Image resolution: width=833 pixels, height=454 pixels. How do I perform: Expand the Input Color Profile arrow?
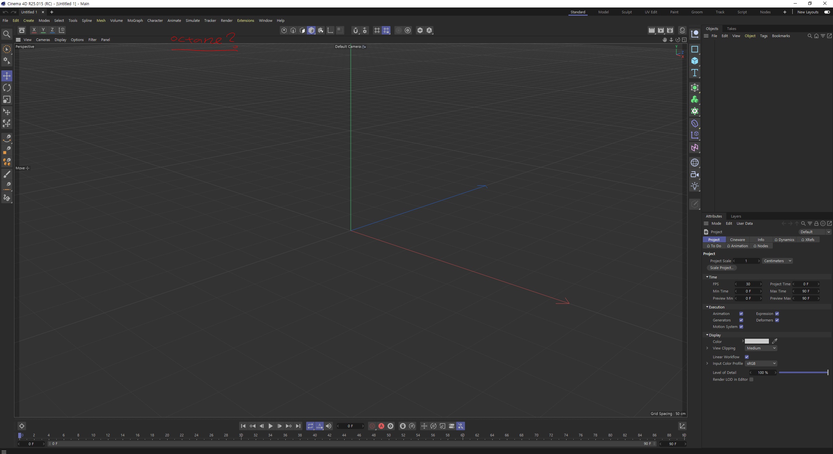(707, 363)
